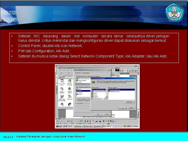This screenshot has height=141, width=188.
Task: Click the Have Disk button
Action: pos(130,102)
